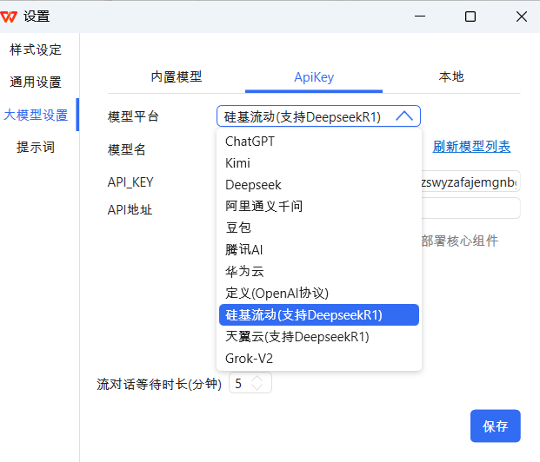Decrease 流对话等待时长 with down arrow
This screenshot has height=462, width=540.
(257, 387)
